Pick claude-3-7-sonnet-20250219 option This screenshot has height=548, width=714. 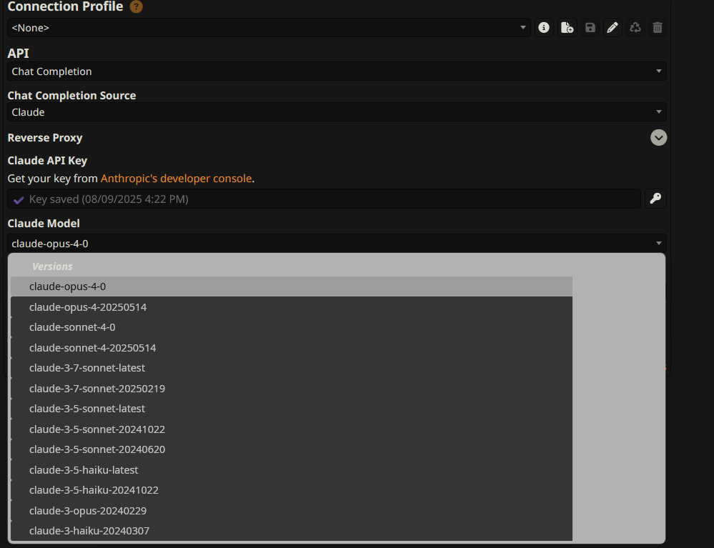[292, 388]
